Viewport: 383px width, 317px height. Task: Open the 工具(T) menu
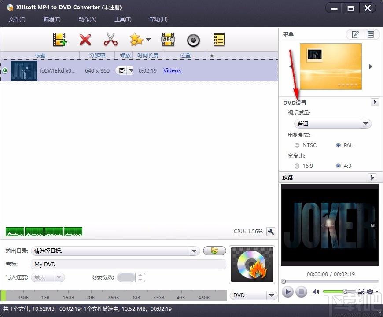(x=123, y=19)
